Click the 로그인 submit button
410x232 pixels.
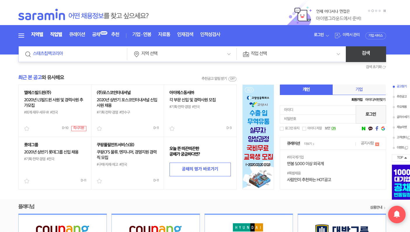click(x=371, y=114)
